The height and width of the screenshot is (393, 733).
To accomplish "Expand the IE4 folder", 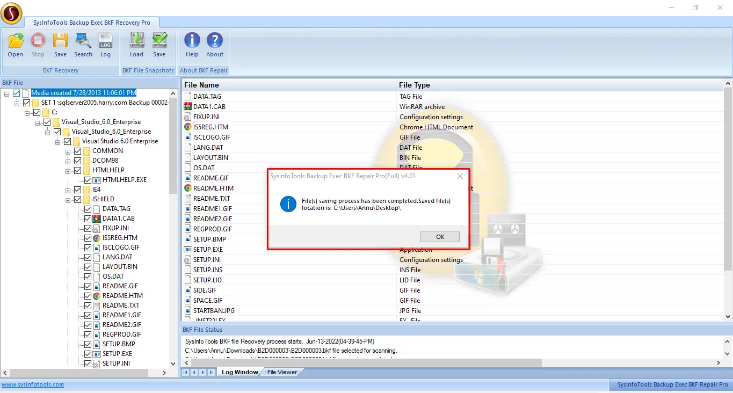I will click(x=68, y=190).
